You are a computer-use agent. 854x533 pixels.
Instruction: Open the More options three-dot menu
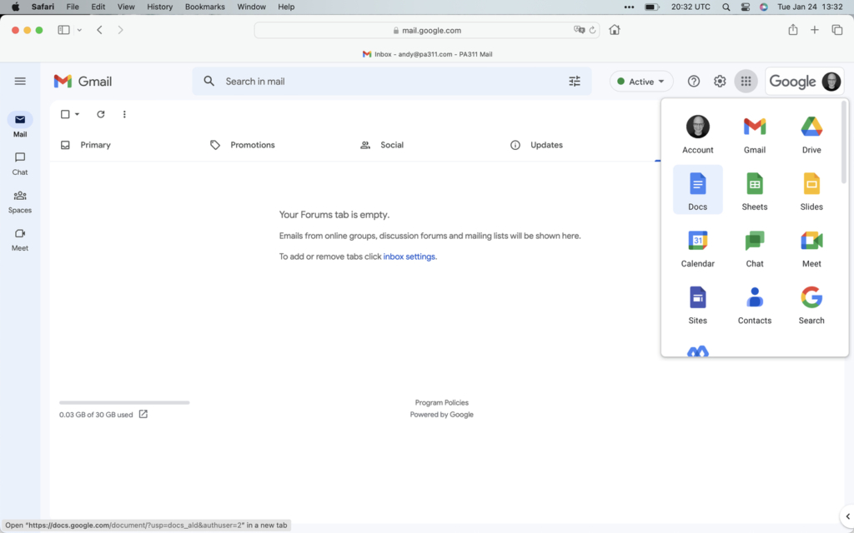tap(124, 114)
